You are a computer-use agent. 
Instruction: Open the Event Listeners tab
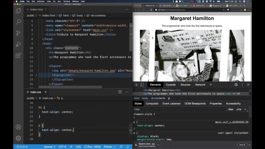(x=171, y=103)
